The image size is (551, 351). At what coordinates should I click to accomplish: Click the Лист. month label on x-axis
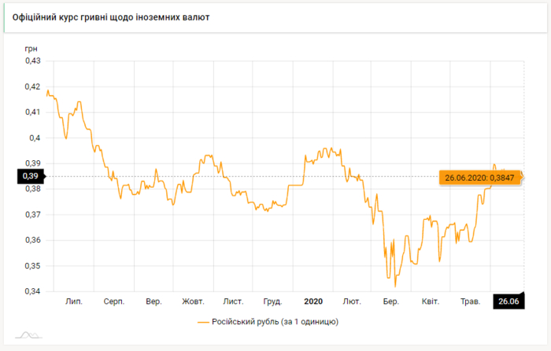coord(233,302)
